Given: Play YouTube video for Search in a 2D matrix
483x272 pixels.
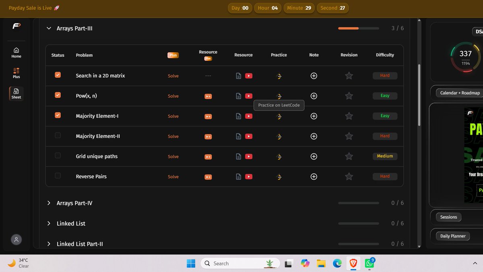Looking at the screenshot, I should tap(249, 76).
